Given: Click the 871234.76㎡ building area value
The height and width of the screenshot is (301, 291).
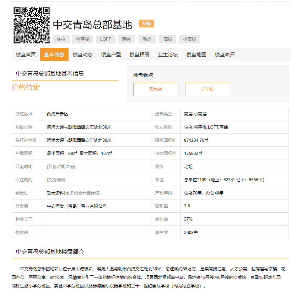Looking at the screenshot, I should coord(196,140).
